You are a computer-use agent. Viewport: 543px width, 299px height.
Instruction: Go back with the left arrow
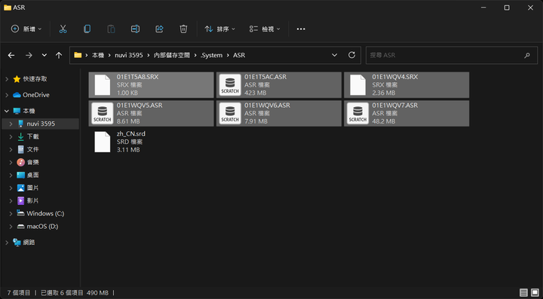pos(11,55)
